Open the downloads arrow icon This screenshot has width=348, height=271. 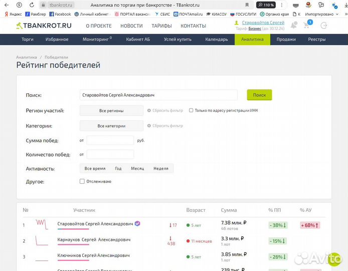tap(346, 5)
